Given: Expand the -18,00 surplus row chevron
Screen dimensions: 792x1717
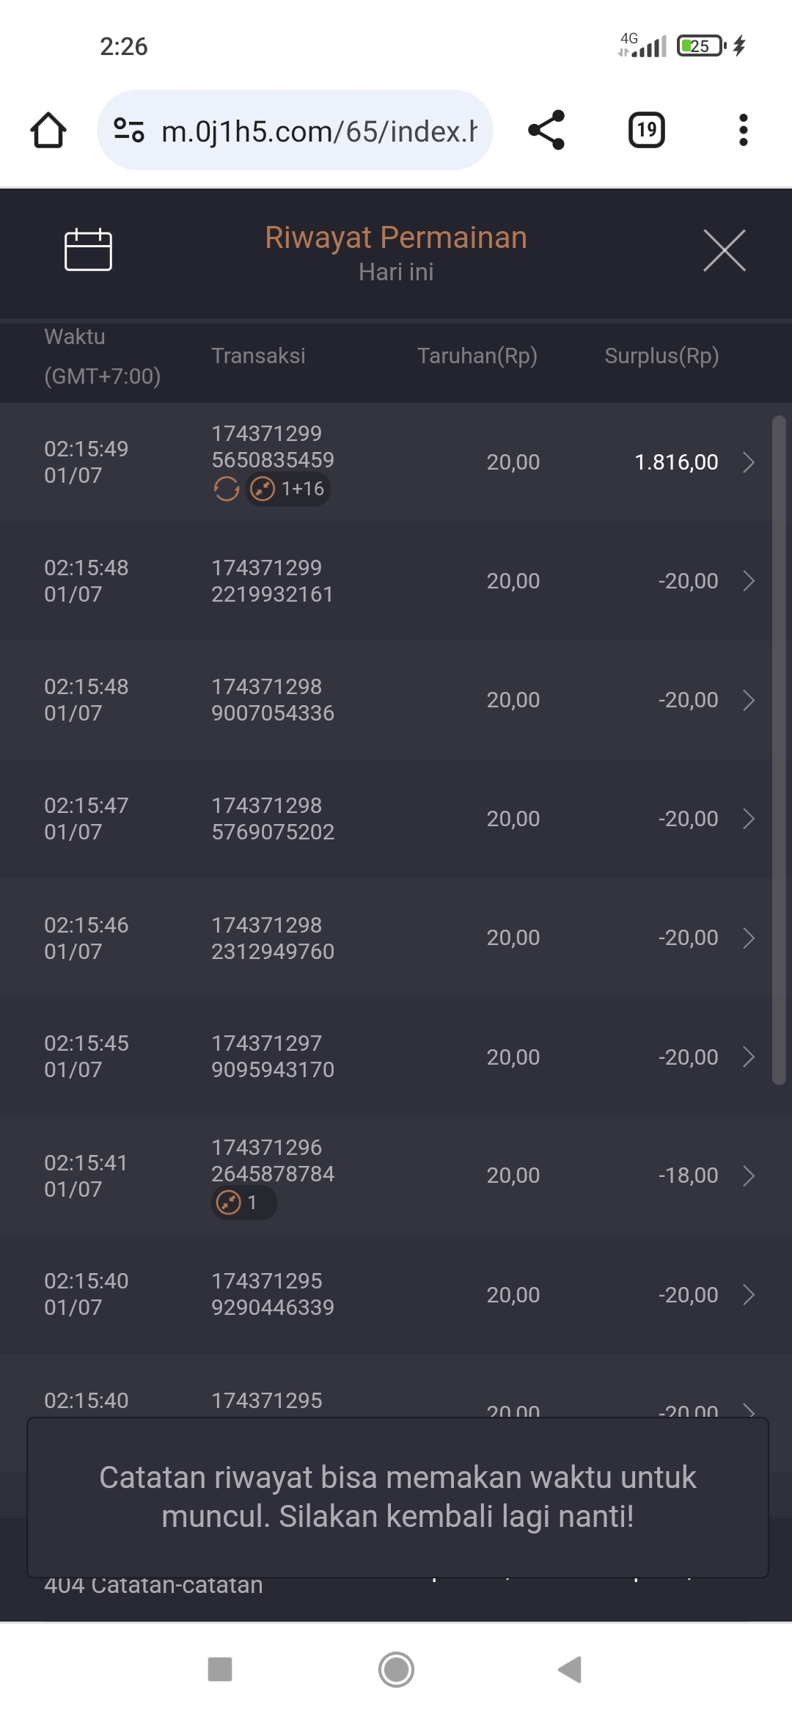Looking at the screenshot, I should click(x=748, y=1175).
